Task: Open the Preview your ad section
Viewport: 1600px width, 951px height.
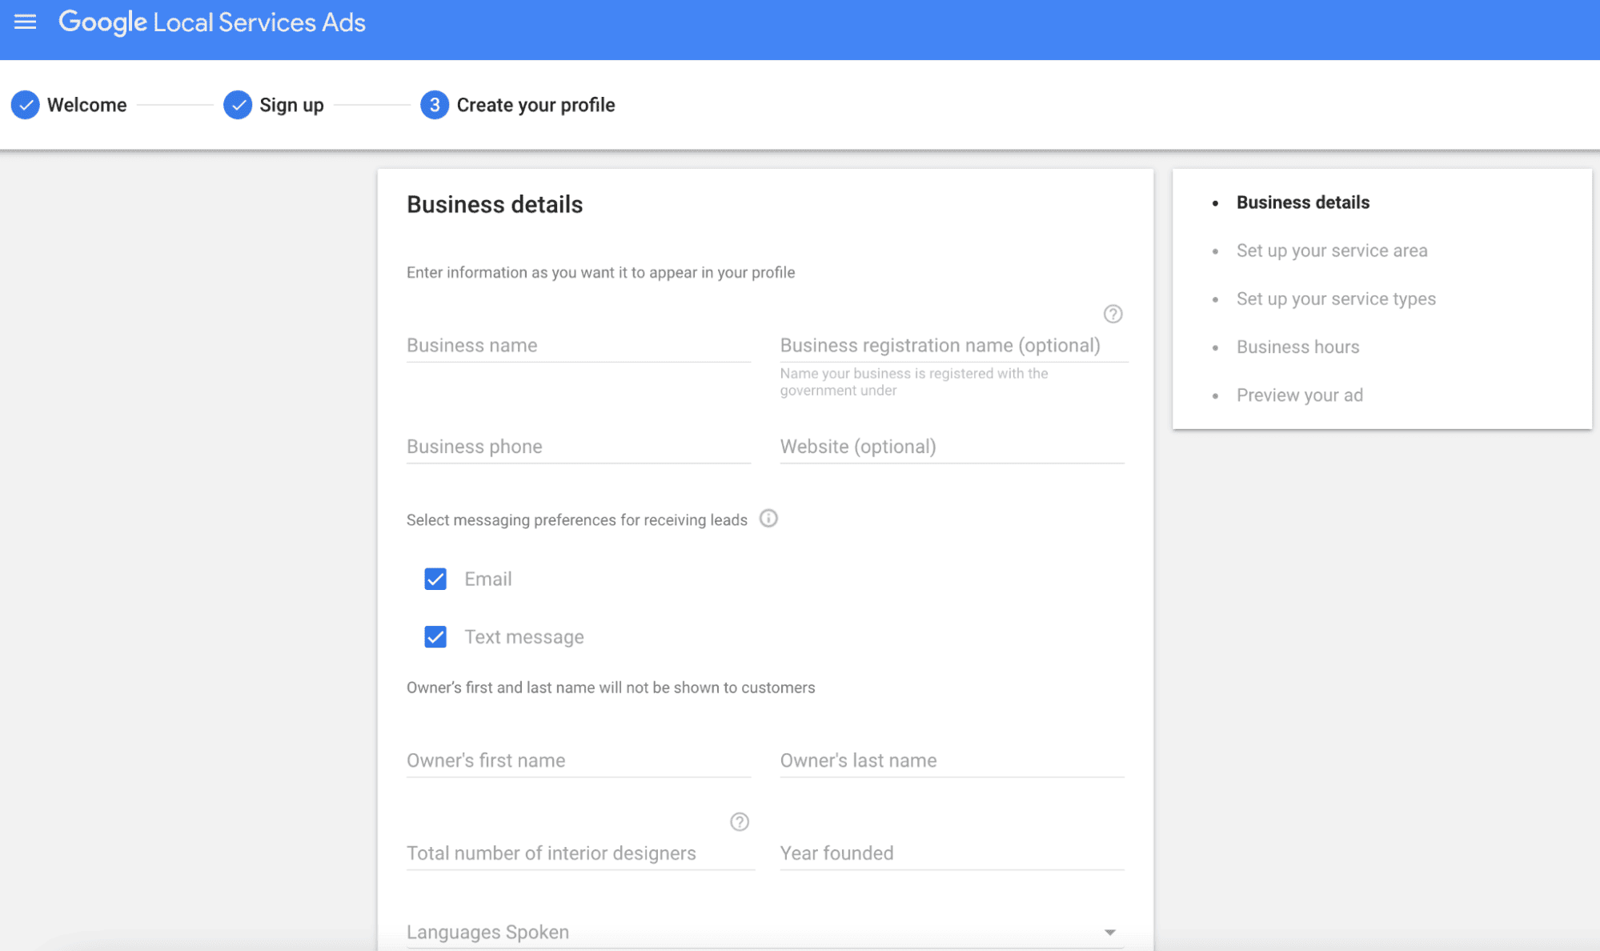Action: [1299, 395]
